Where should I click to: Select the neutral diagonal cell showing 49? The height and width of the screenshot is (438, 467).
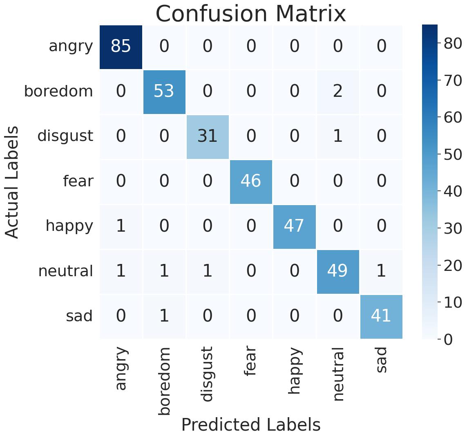pos(337,271)
